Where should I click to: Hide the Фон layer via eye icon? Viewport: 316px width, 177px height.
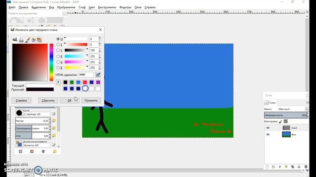[268, 134]
